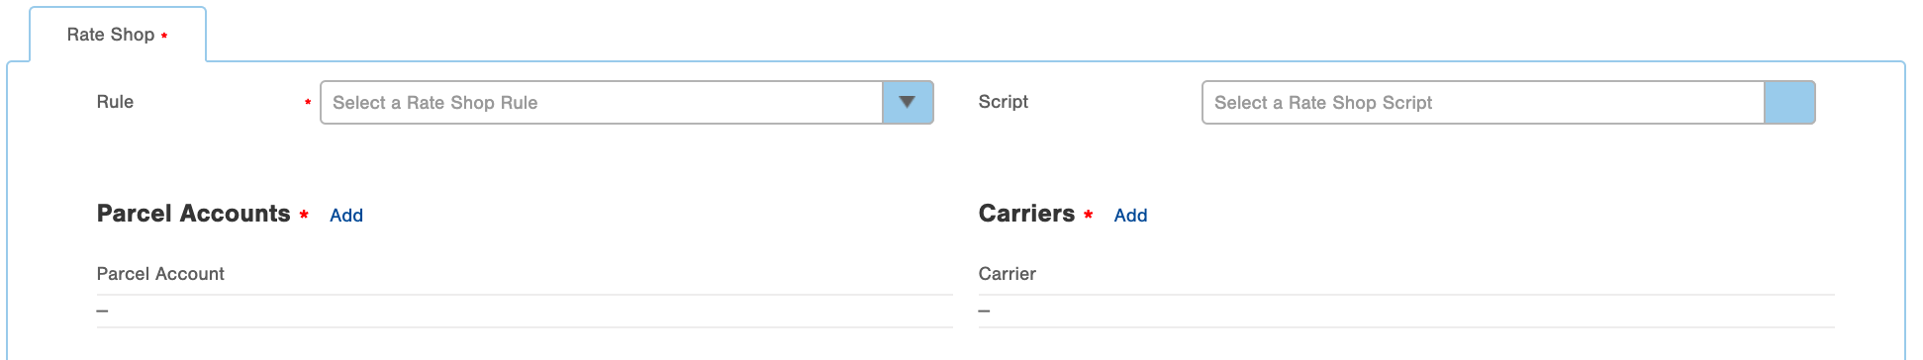Add a new Parcel Account via Add link
The image size is (1923, 360).
(x=346, y=216)
